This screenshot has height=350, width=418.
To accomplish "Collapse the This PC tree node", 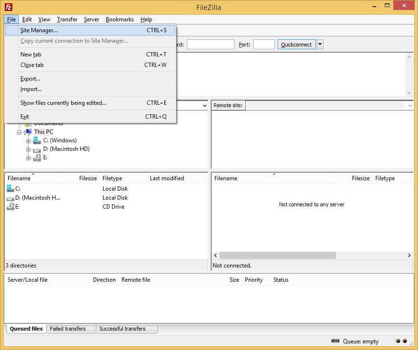I will click(x=19, y=132).
